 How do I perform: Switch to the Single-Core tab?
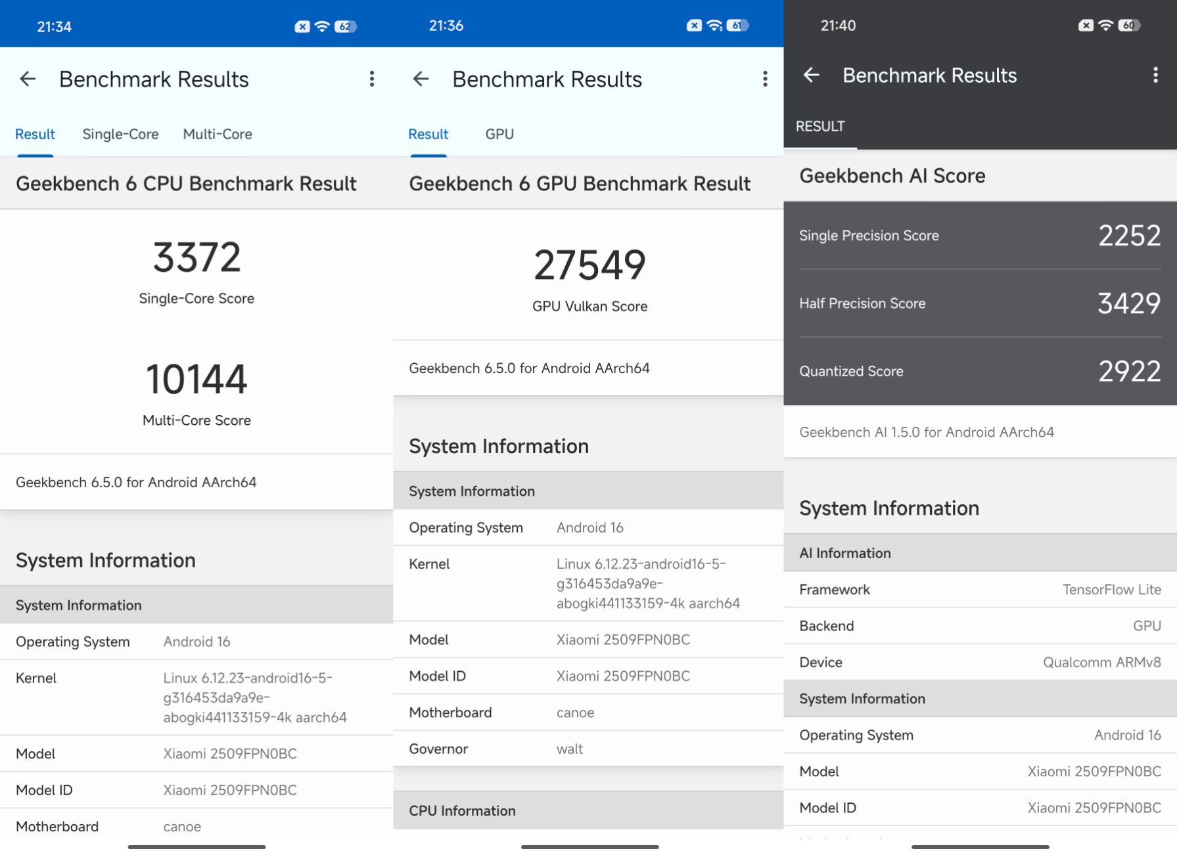tap(120, 134)
